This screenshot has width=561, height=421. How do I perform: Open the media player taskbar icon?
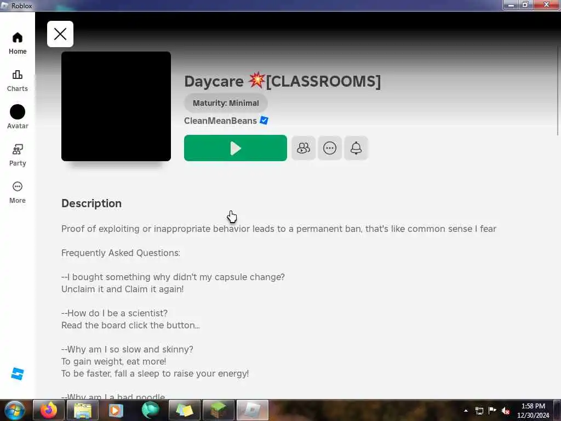pyautogui.click(x=116, y=410)
